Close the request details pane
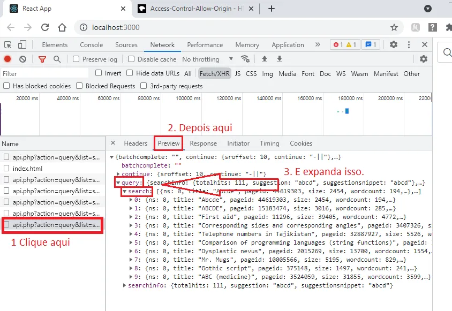 click(113, 143)
